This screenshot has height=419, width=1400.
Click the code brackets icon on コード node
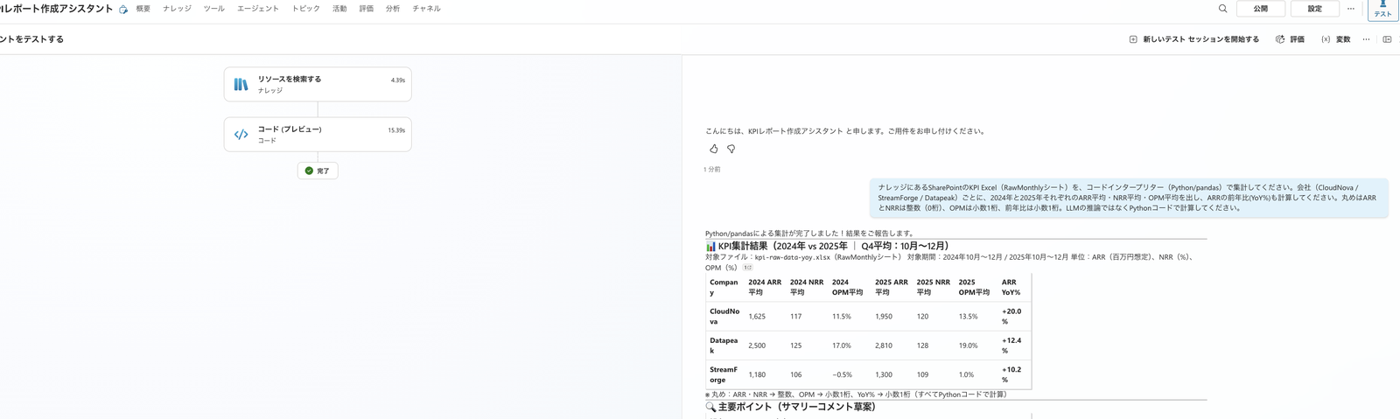pyautogui.click(x=241, y=135)
